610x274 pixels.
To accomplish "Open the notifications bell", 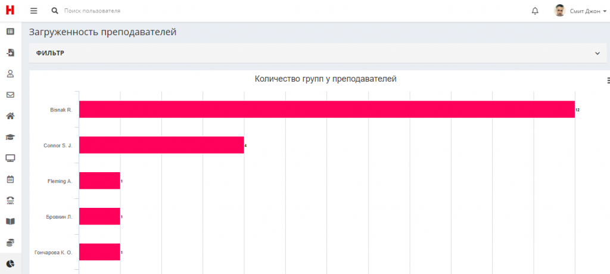I will [x=535, y=11].
